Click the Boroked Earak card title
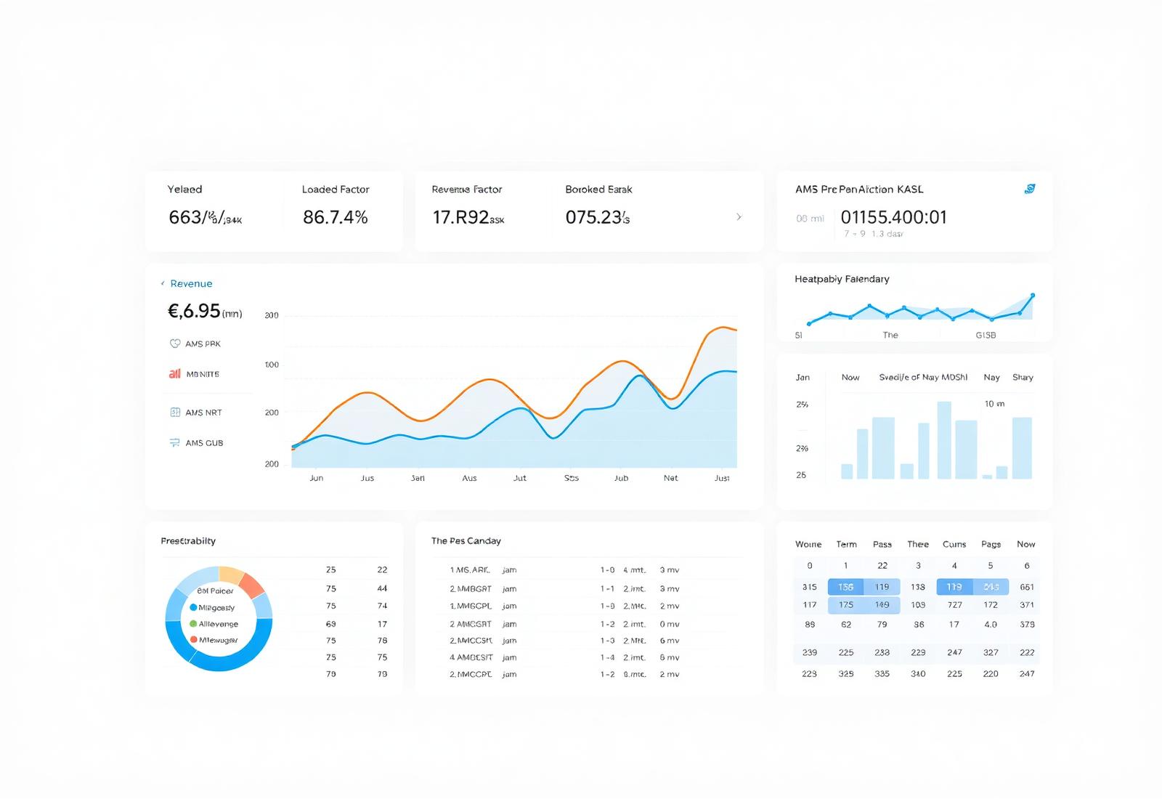1162x799 pixels. point(598,190)
